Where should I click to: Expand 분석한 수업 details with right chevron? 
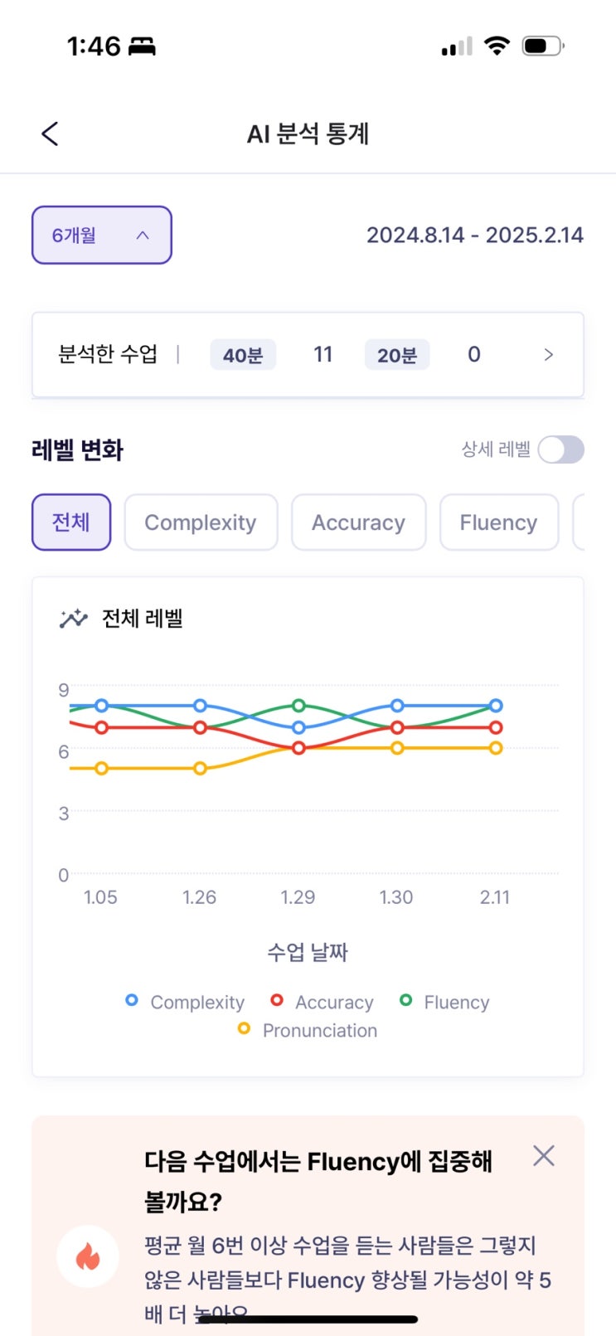click(548, 355)
